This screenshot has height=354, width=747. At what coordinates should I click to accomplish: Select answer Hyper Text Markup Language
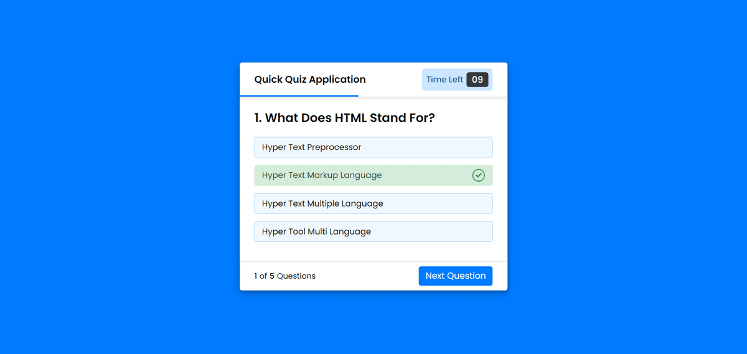pyautogui.click(x=374, y=175)
